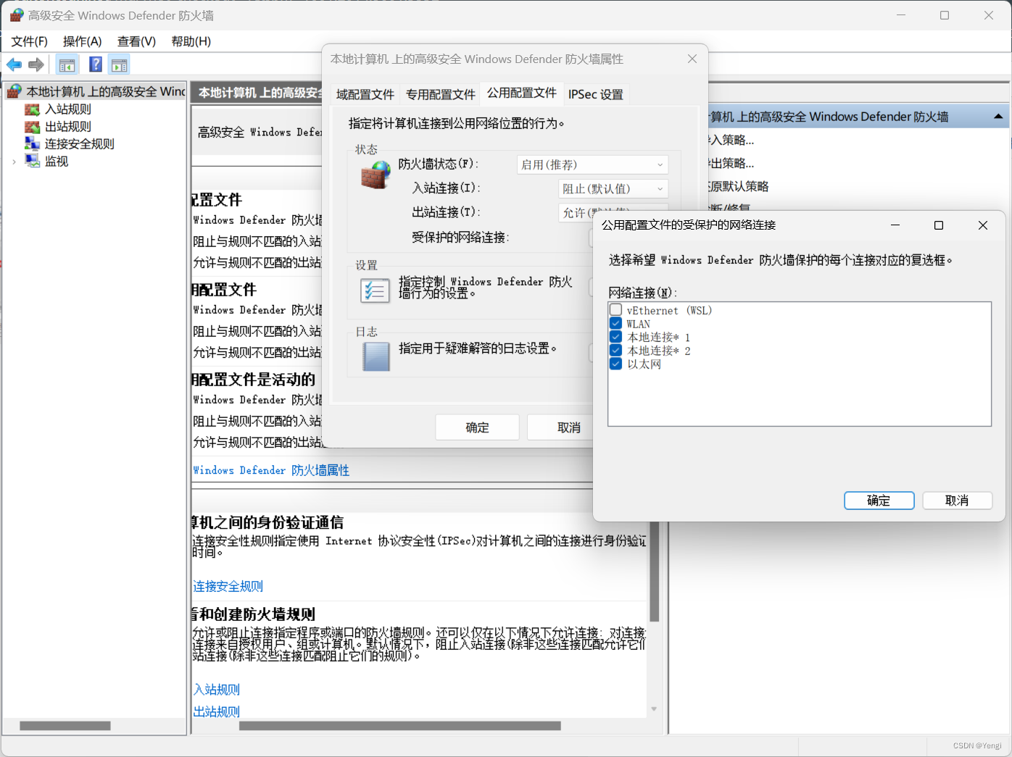Open the 操作(A) menu
This screenshot has width=1012, height=757.
tap(83, 41)
